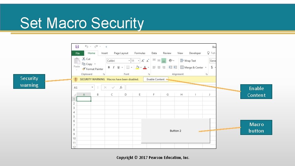The width and height of the screenshot is (295, 166).
Task: Open the File tab
Action: coord(78,53)
